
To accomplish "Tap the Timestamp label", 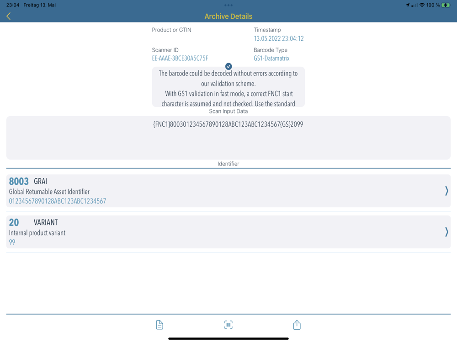I will pyautogui.click(x=267, y=30).
